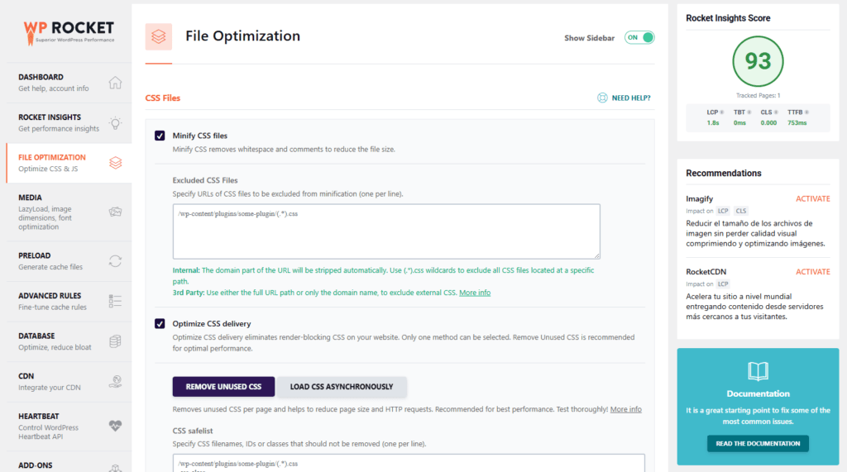Click the Dashboard house icon
The image size is (847, 472).
coord(115,83)
